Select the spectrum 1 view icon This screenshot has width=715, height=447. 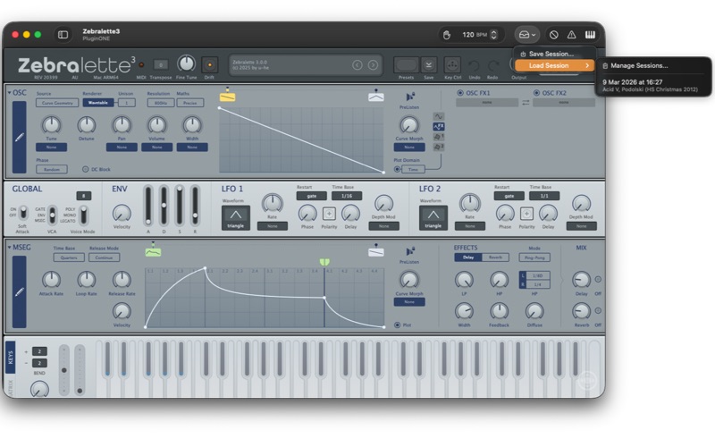pos(438,137)
